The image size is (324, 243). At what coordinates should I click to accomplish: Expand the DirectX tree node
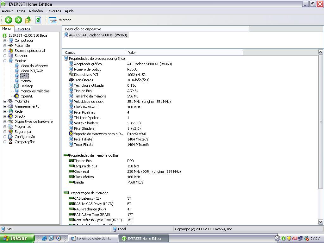click(x=5, y=116)
